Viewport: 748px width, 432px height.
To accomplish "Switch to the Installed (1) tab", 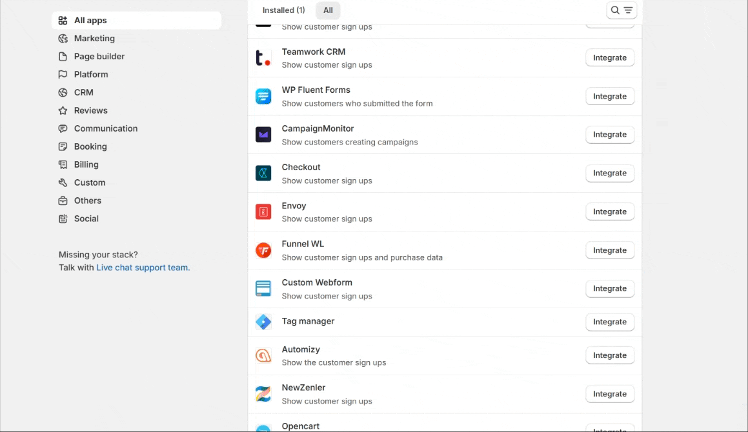I will pyautogui.click(x=283, y=10).
